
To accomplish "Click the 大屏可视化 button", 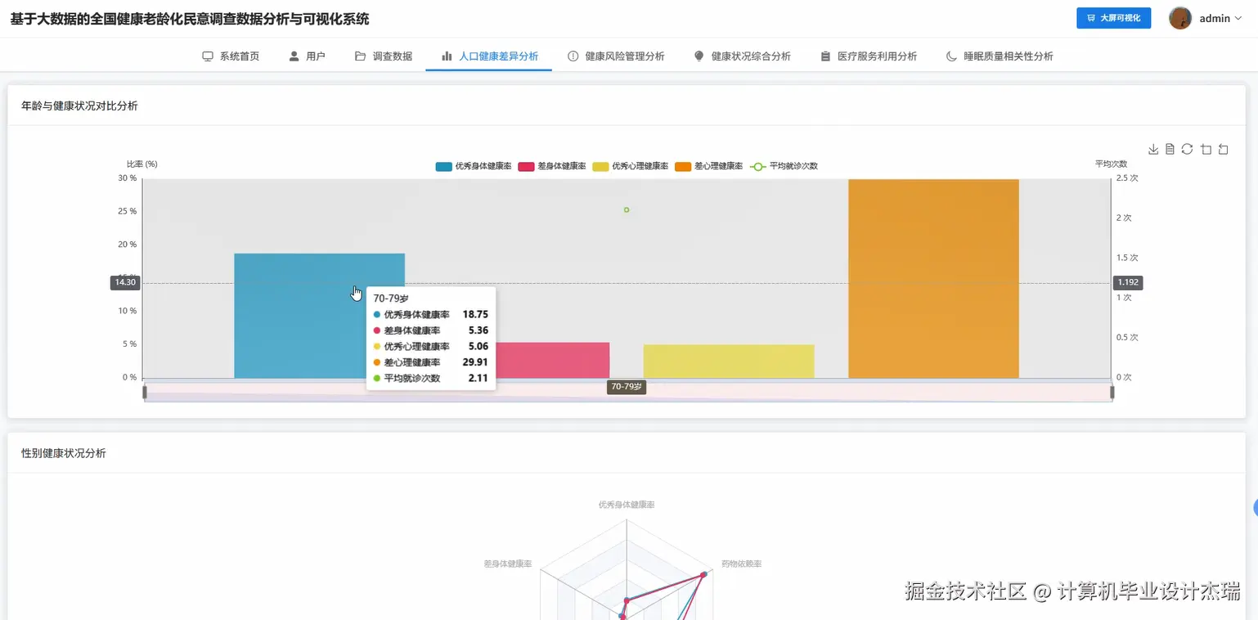I will coord(1113,18).
